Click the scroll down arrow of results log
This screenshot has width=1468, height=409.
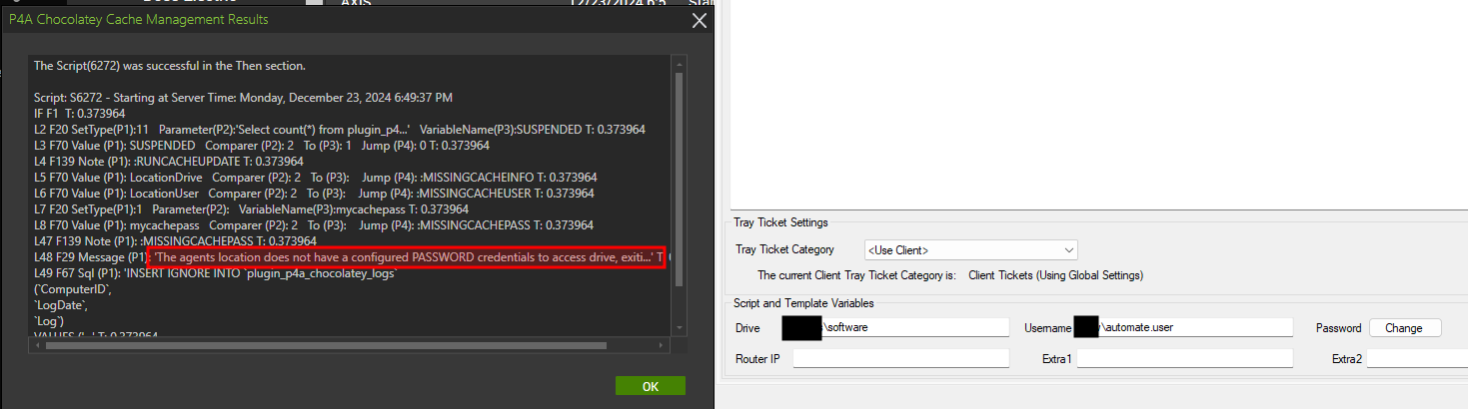pos(679,328)
